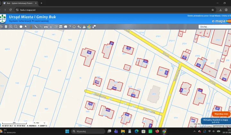Open File Explorer from taskbar
This screenshot has height=135, width=231.
[x=123, y=131]
